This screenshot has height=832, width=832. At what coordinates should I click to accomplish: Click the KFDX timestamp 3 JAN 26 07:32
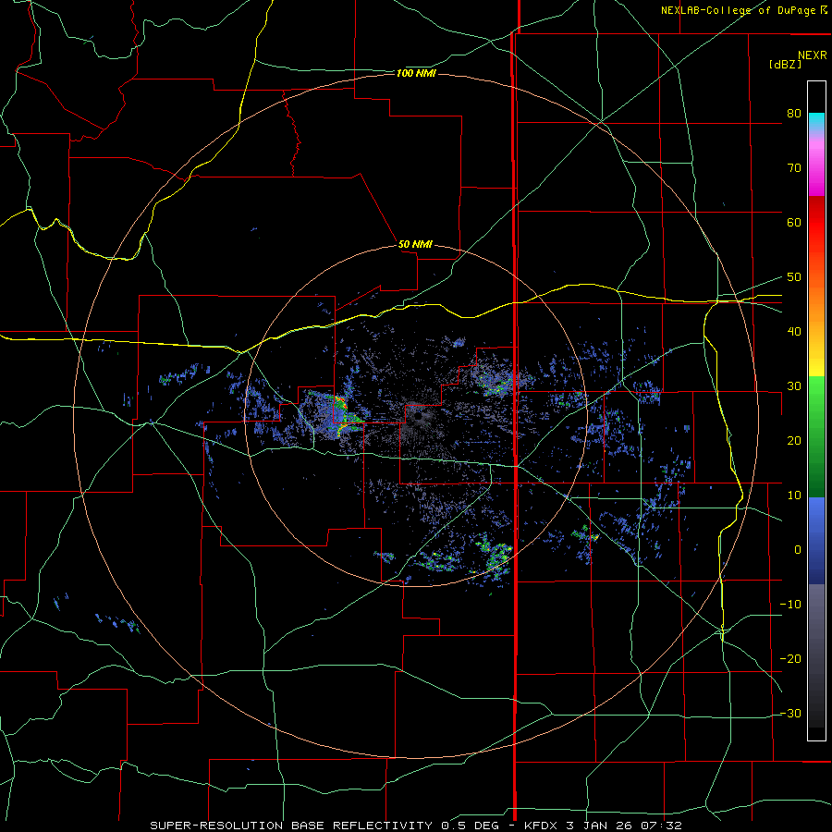pyautogui.click(x=604, y=826)
